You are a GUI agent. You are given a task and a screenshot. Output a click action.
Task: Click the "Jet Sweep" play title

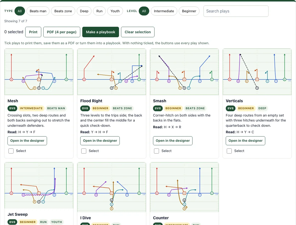(x=17, y=214)
